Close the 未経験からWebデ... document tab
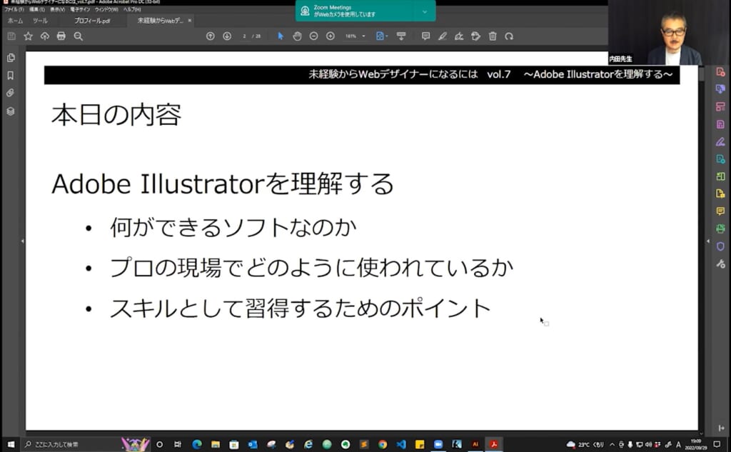731x452 pixels. (x=190, y=21)
